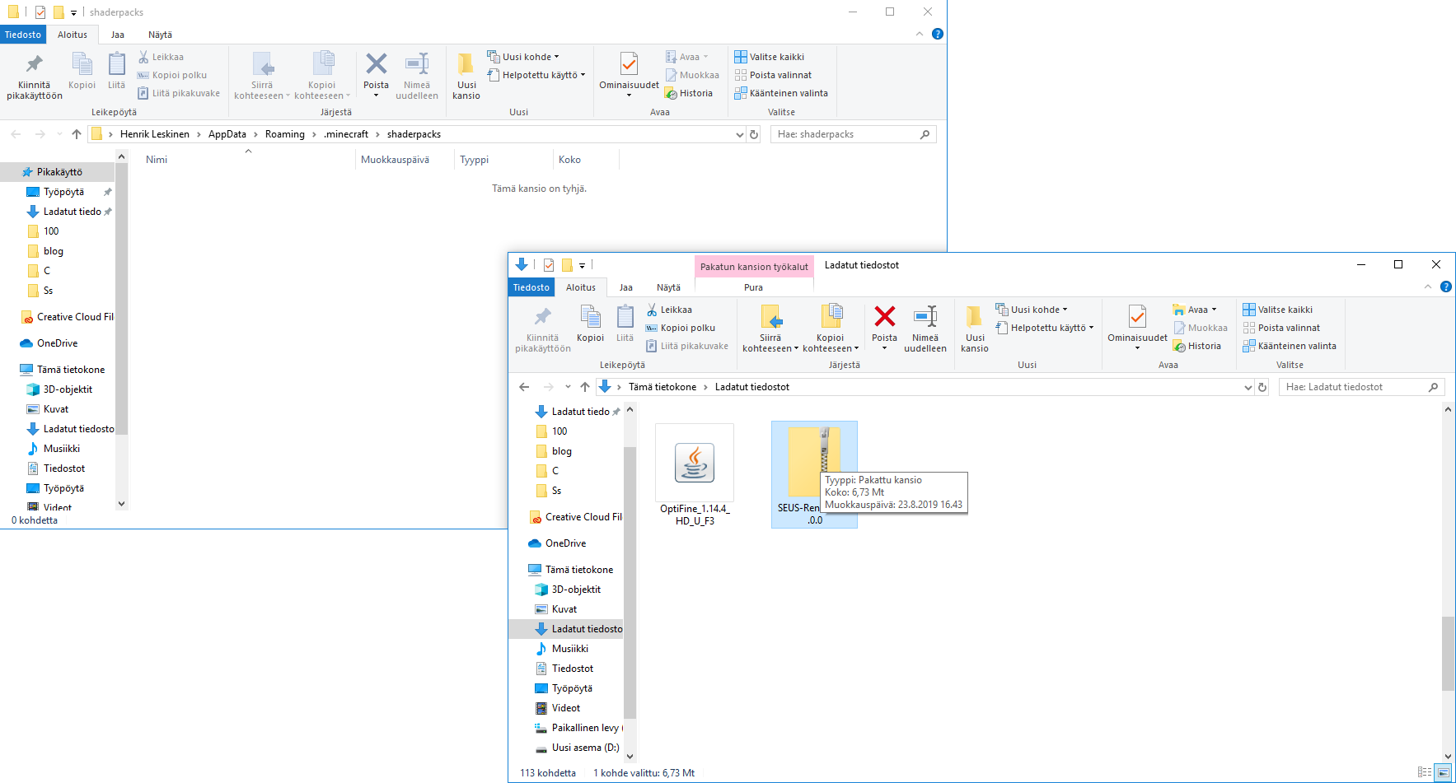Switch to large icons view in status bar
The width and height of the screenshot is (1456, 783).
click(1443, 772)
